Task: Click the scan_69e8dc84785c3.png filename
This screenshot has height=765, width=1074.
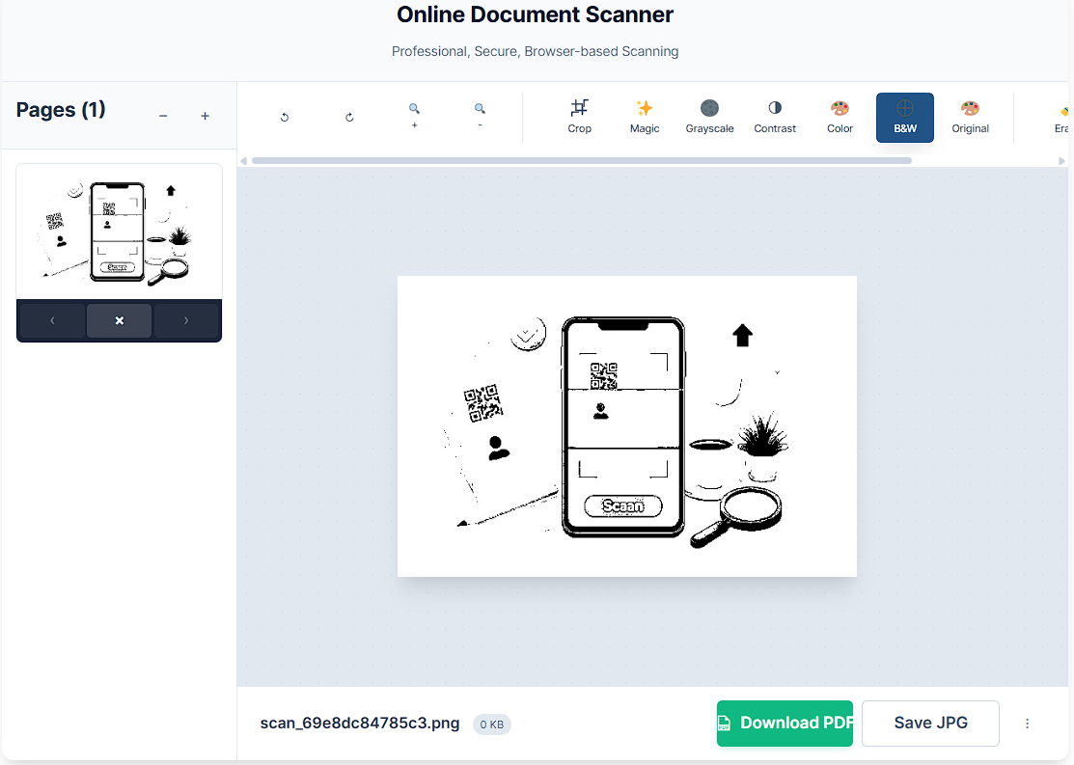Action: point(360,724)
